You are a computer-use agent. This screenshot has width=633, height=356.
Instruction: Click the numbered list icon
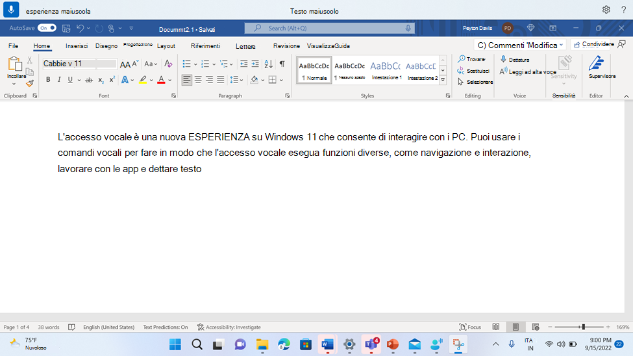205,64
